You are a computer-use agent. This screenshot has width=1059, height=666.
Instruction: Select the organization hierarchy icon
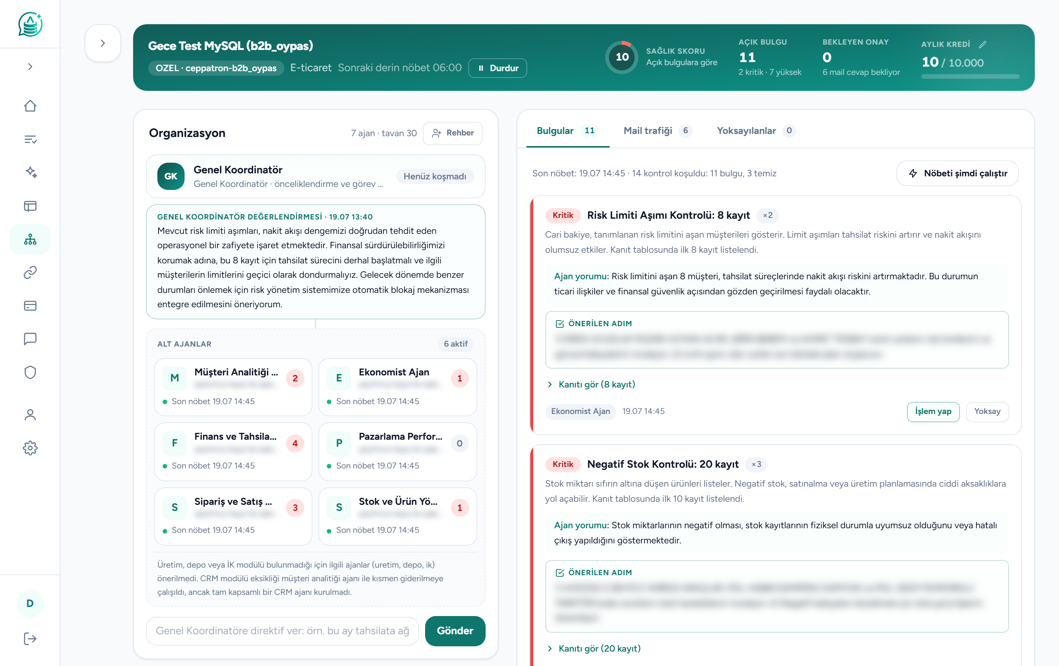point(30,239)
